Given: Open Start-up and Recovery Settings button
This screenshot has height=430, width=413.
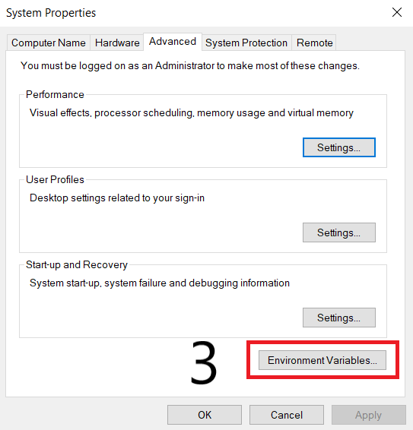Looking at the screenshot, I should coord(339,318).
